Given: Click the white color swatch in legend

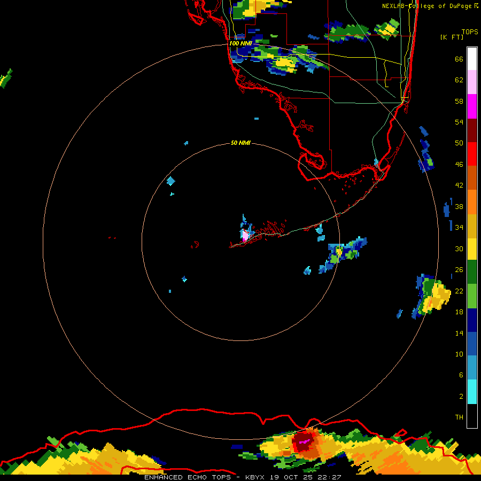Looking at the screenshot, I should pos(472,59).
